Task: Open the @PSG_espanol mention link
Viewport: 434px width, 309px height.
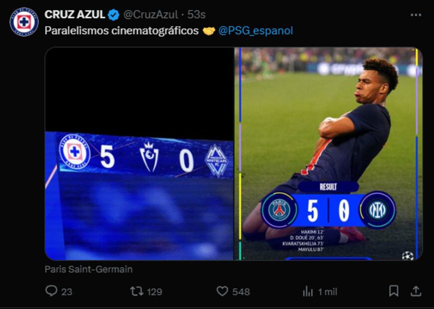Action: point(256,30)
